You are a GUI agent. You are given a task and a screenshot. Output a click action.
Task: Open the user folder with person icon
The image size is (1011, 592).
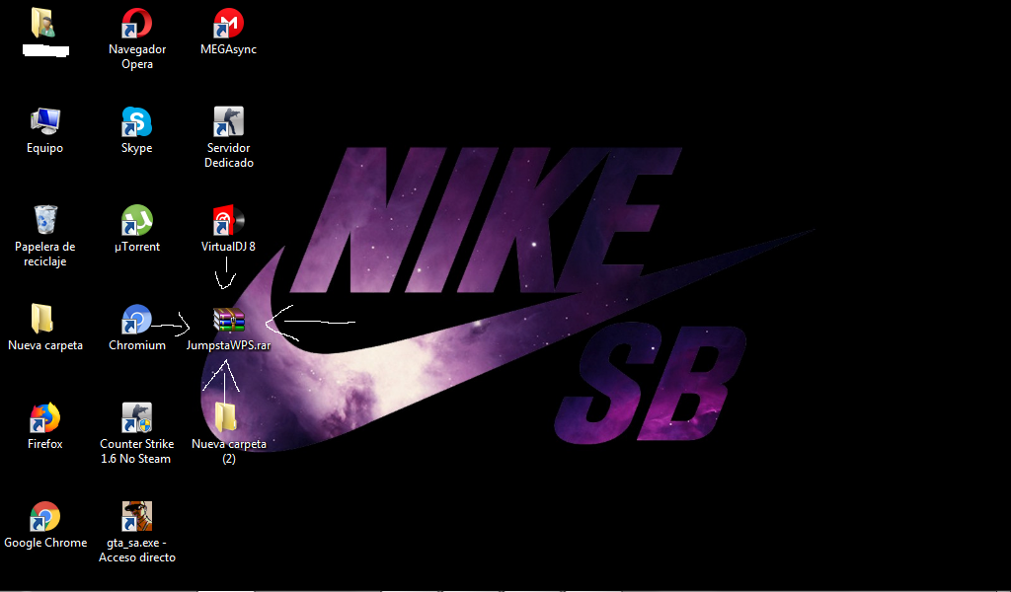coord(43,24)
